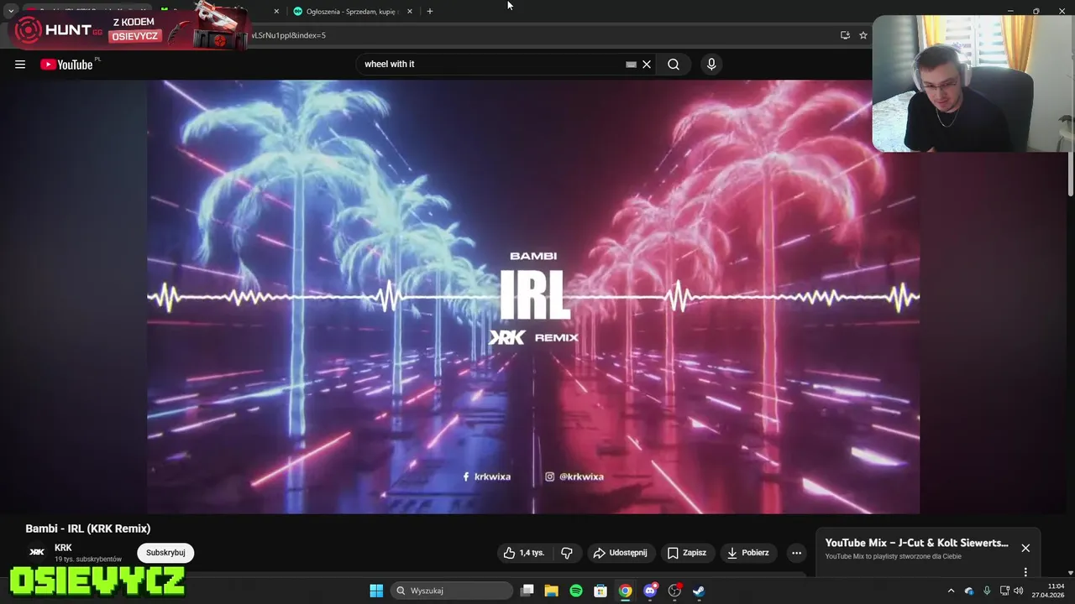
Task: Open volume control tray icon
Action: pyautogui.click(x=1019, y=591)
